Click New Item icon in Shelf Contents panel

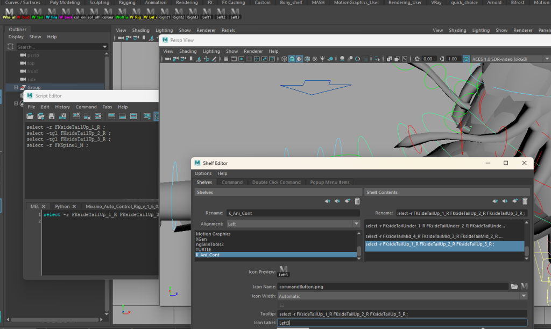515,201
